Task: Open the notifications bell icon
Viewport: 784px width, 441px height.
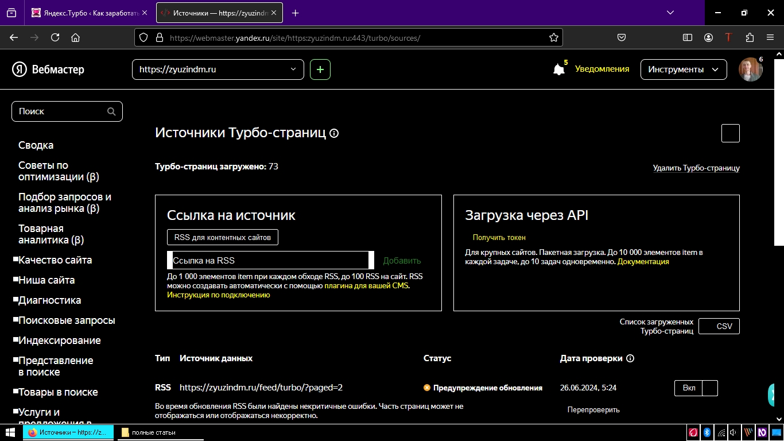Action: click(559, 69)
